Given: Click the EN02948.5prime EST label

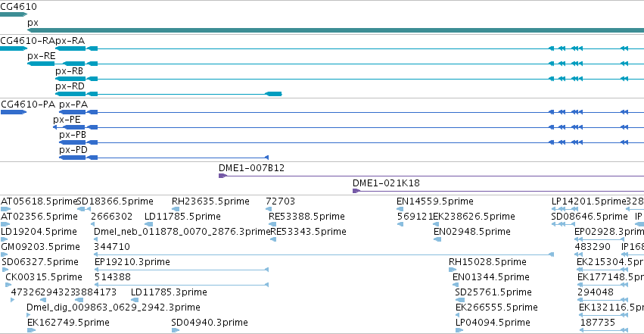Looking at the screenshot, I should 472,232.
